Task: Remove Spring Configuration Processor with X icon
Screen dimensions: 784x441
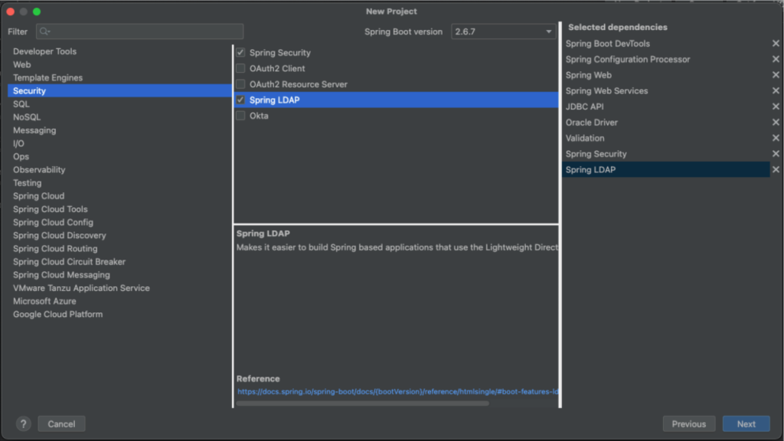Action: point(776,59)
